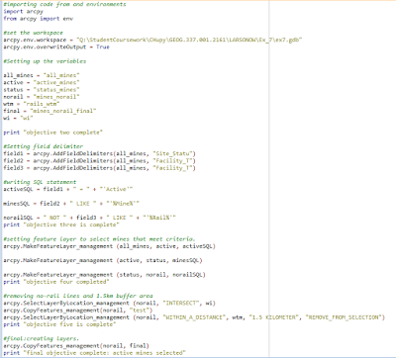This screenshot has height=358, width=396.
Task: Click the field1 AddFieldDelimiters "Site_Statu" line
Action: click(x=100, y=154)
